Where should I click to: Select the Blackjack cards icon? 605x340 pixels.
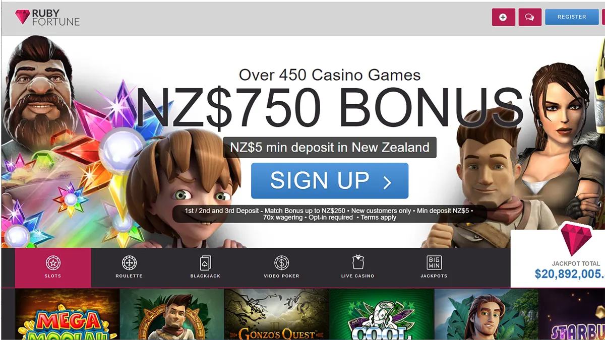point(205,262)
